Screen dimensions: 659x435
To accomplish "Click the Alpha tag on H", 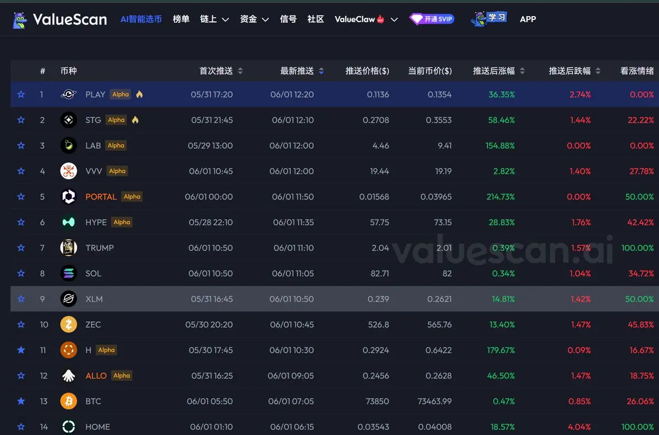I will [106, 350].
